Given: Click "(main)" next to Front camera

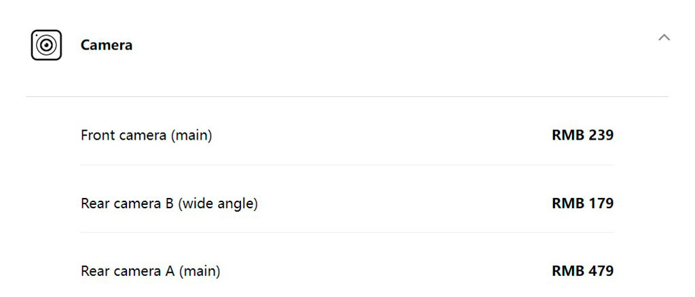Looking at the screenshot, I should point(191,136).
